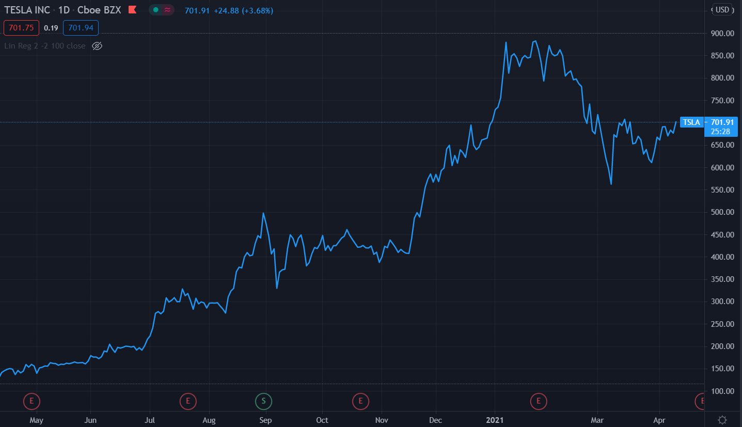
Task: Open chart settings gear in bottom-right corner
Action: point(722,420)
